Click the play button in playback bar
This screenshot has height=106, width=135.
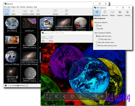[x=73, y=96]
